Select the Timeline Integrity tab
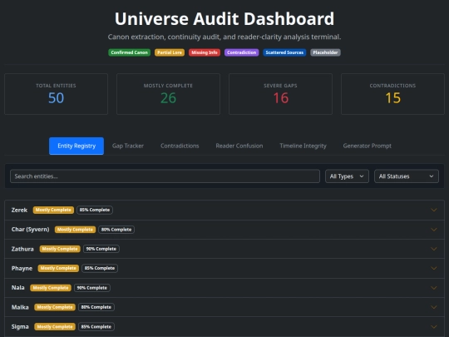 coord(303,146)
